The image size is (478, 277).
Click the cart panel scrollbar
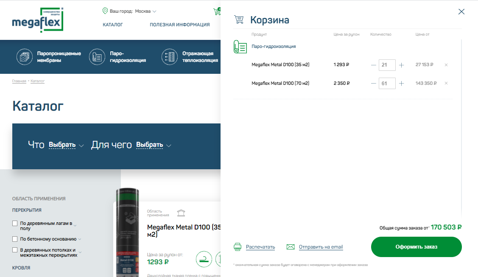461,128
